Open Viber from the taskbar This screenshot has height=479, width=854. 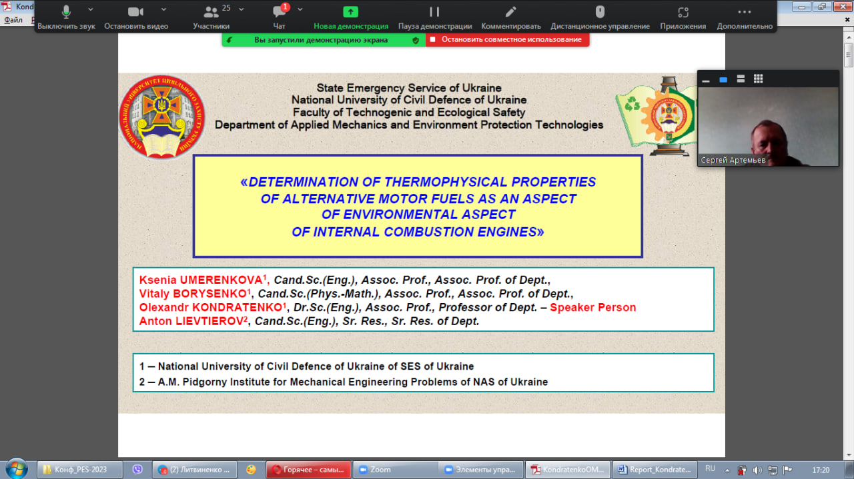(x=138, y=470)
